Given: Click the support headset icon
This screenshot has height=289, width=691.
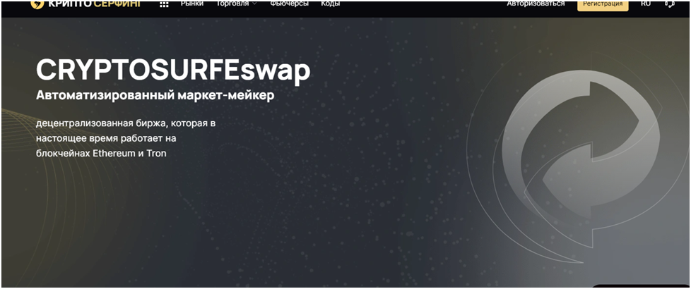Looking at the screenshot, I should pos(669,4).
